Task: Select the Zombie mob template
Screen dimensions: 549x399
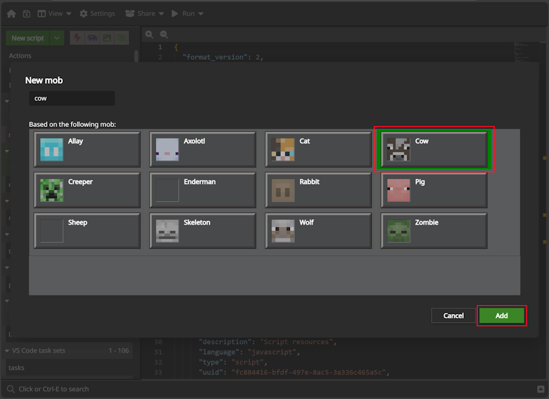Action: [x=434, y=231]
